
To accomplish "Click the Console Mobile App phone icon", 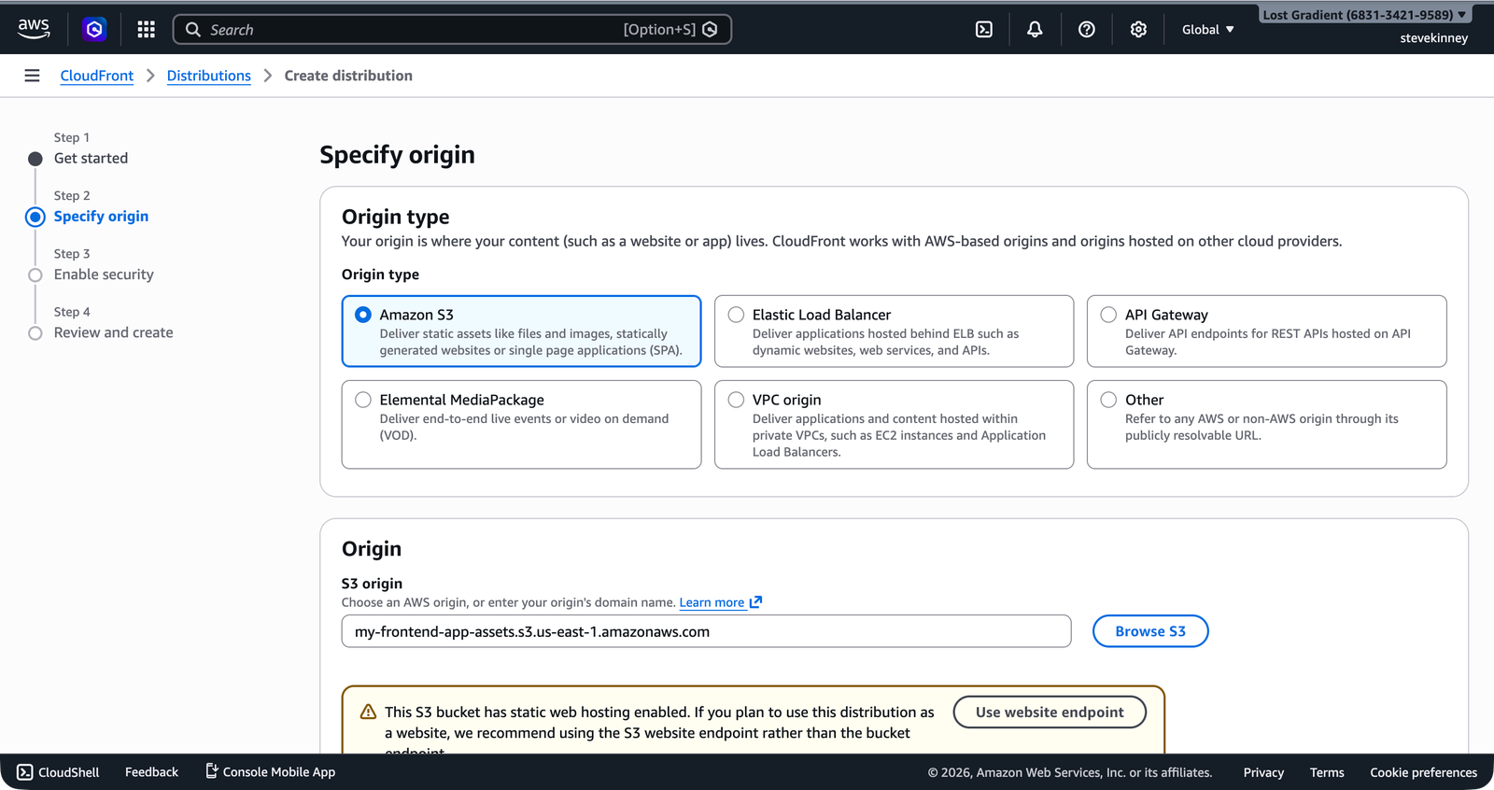I will (x=212, y=771).
